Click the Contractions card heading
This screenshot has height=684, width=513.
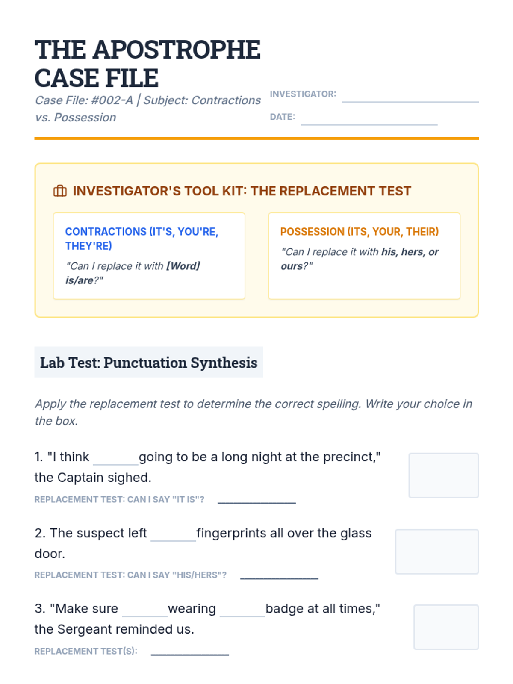[x=142, y=239]
